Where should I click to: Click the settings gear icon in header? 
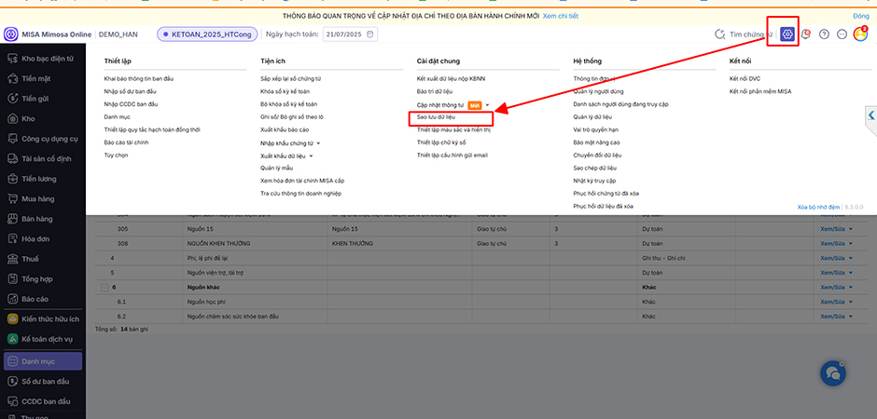(x=788, y=34)
